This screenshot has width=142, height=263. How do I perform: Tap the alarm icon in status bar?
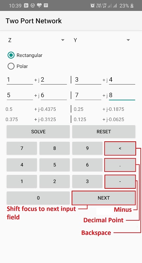click(x=92, y=6)
